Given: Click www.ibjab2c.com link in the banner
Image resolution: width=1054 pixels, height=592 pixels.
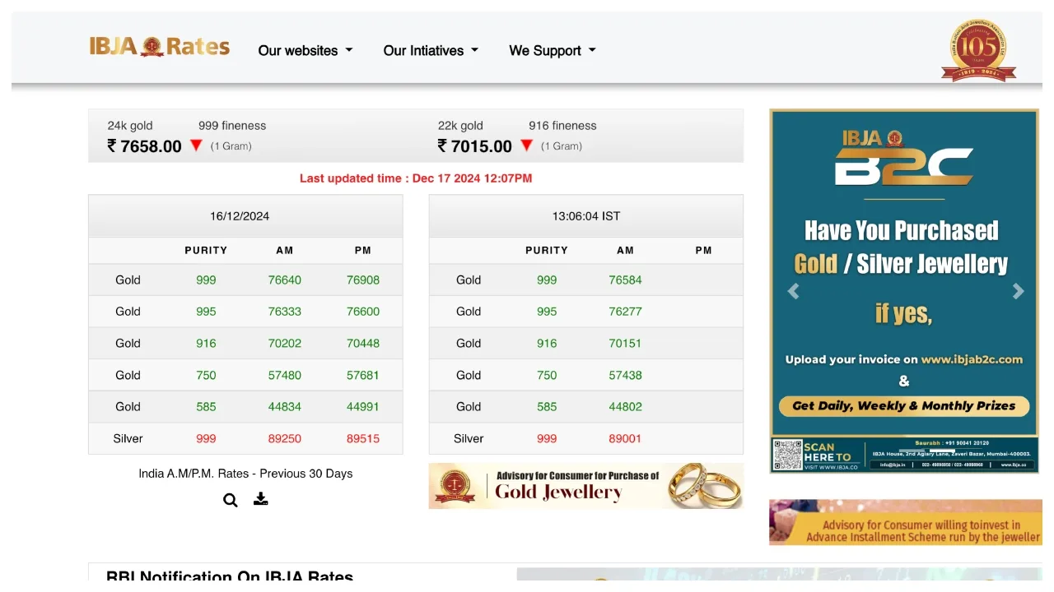Looking at the screenshot, I should 972,359.
